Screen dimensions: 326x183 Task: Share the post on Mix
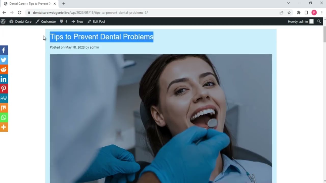click(4, 108)
